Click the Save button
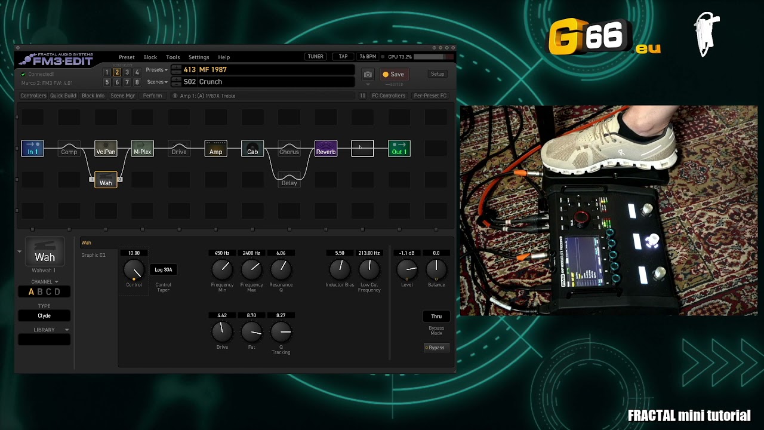This screenshot has width=764, height=430. 393,75
